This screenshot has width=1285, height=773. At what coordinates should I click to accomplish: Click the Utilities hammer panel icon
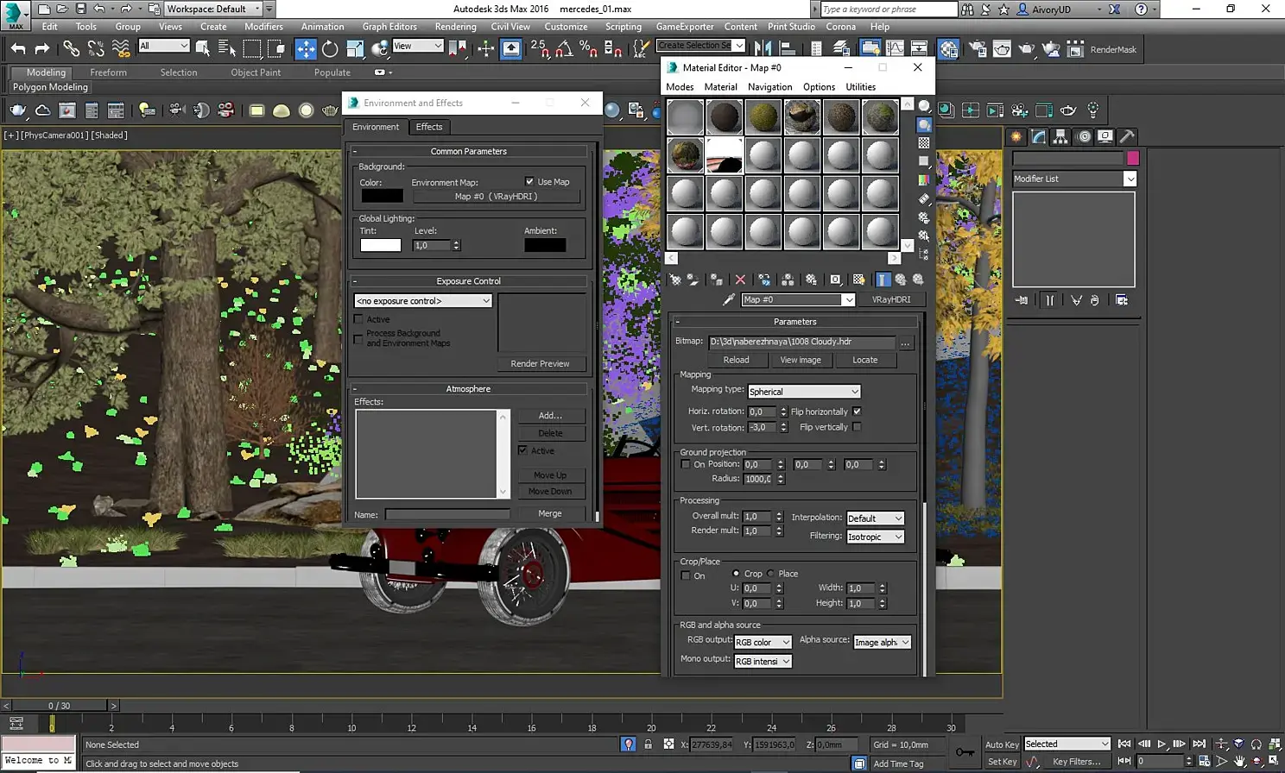[x=1127, y=136]
